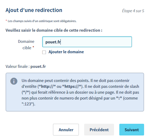The width and height of the screenshot is (151, 140).
Task: Click the Ajout d'une redirection heading
Action: pos(34,10)
